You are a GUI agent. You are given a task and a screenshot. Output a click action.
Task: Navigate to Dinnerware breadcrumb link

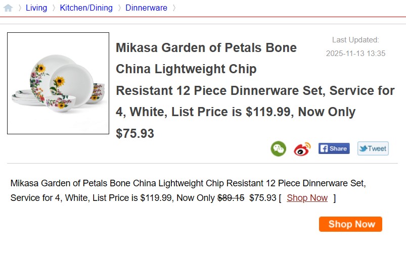(146, 8)
